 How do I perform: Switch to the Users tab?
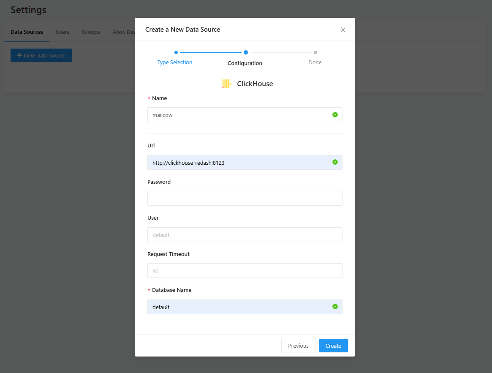click(63, 32)
